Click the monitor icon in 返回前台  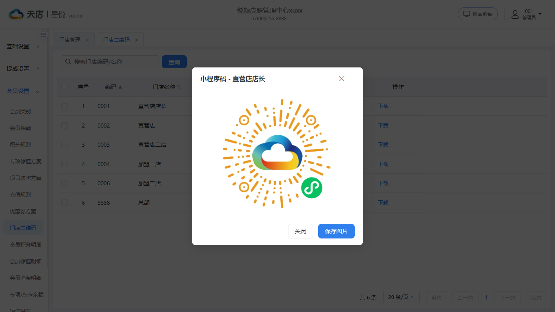[466, 14]
